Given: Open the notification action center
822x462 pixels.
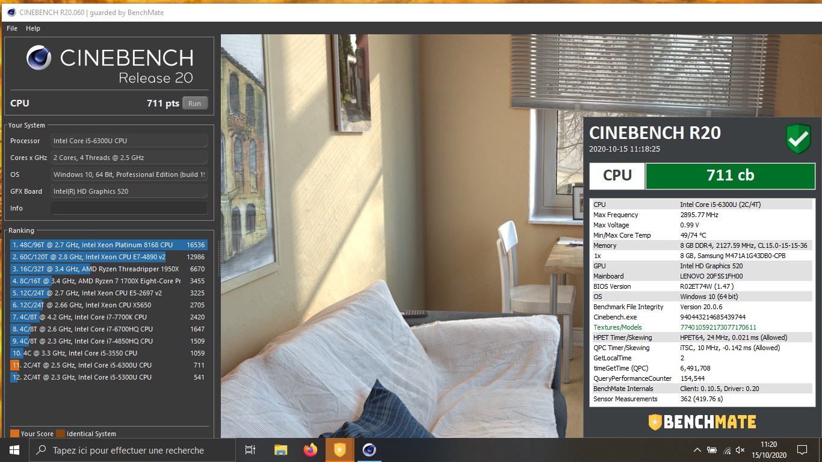Looking at the screenshot, I should point(802,450).
